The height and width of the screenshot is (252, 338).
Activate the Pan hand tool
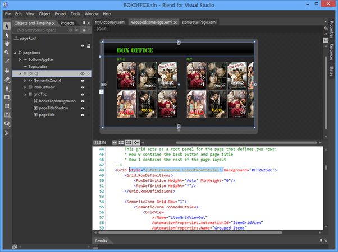coord(6,44)
